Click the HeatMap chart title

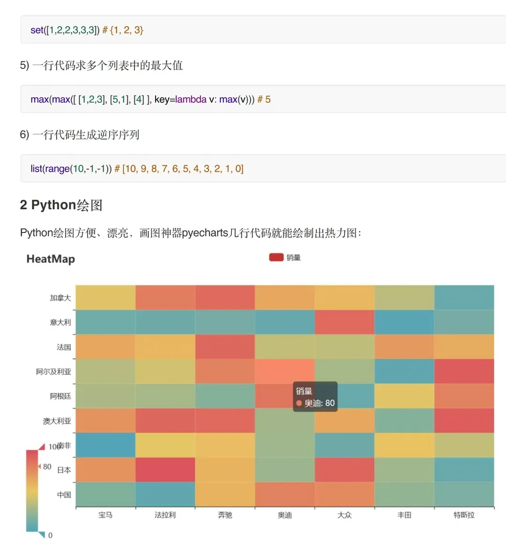[51, 259]
